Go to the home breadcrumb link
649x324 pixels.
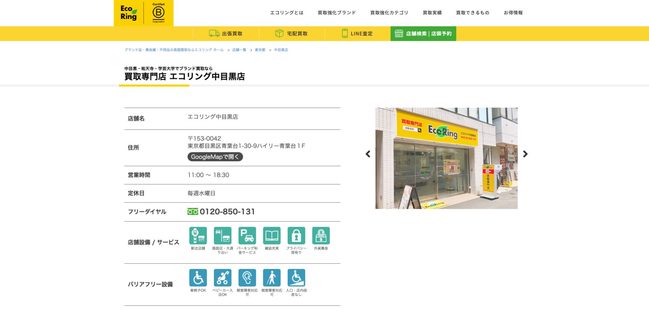pos(174,50)
